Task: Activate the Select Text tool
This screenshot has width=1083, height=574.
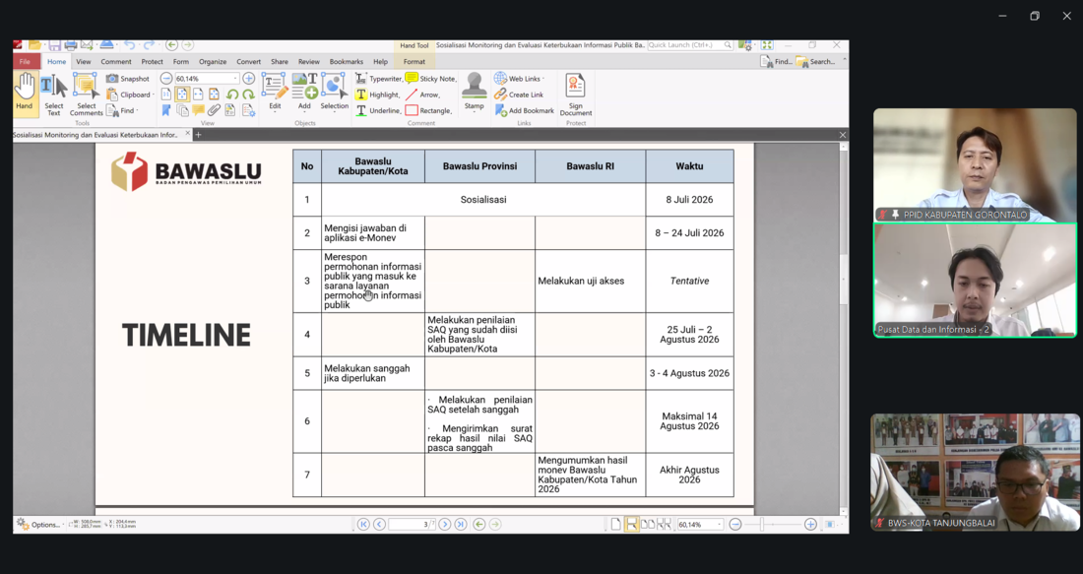Action: pyautogui.click(x=54, y=95)
